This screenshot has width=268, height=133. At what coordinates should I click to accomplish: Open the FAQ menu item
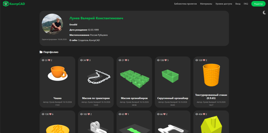246,4
